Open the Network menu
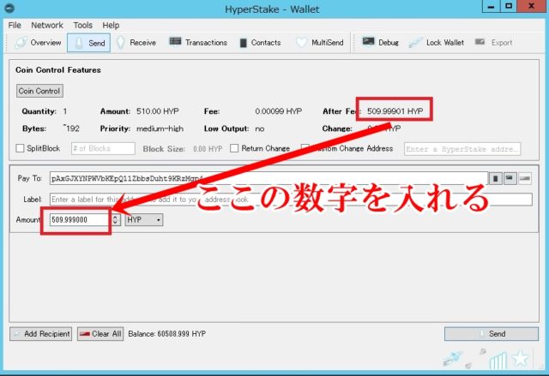Screen dimensions: 549x376 pos(47,25)
